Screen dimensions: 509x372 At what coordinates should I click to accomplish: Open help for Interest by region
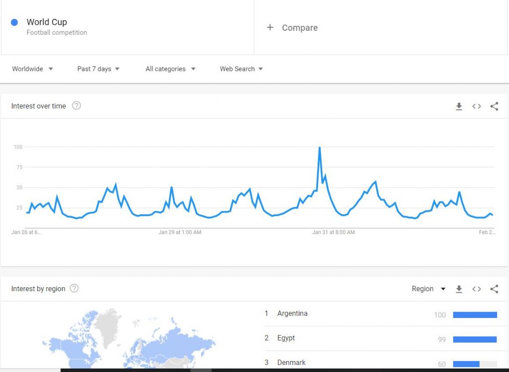click(x=74, y=288)
